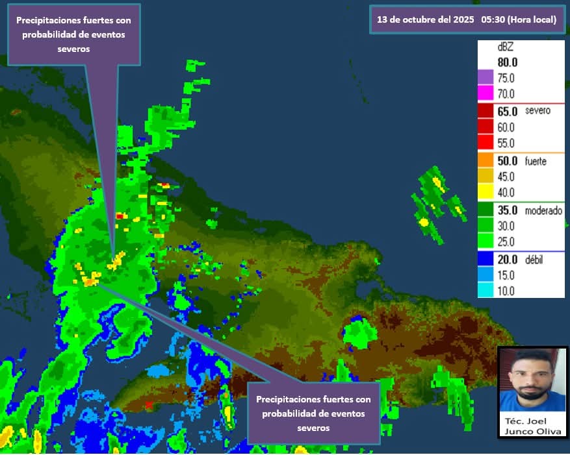
Task: Open the forecaster's portrait photo
Action: 531,379
